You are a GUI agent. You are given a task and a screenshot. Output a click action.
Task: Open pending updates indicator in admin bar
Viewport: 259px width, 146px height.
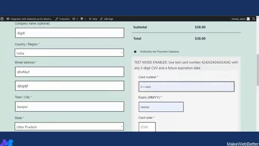click(75, 19)
